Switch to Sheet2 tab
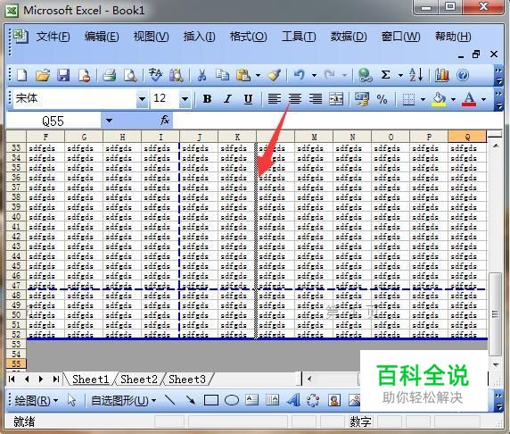Image resolution: width=510 pixels, height=434 pixels. click(139, 380)
